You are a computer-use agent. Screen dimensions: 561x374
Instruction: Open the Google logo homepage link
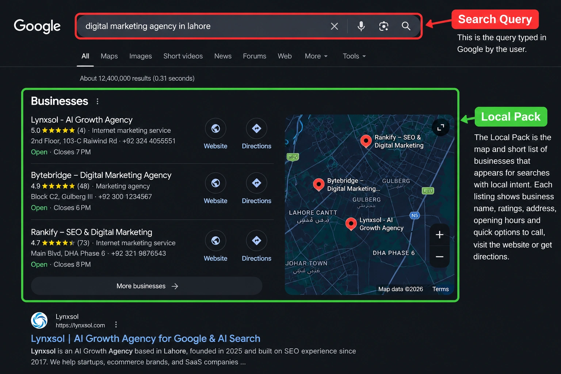point(37,26)
